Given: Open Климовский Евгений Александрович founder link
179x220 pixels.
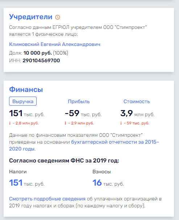Looking at the screenshot, I should pos(55,45).
